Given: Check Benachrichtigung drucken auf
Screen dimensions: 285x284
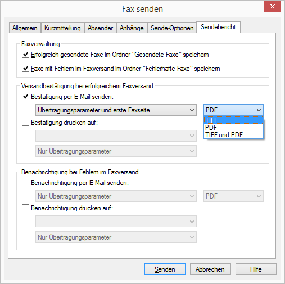Looking at the screenshot, I should (x=25, y=208).
